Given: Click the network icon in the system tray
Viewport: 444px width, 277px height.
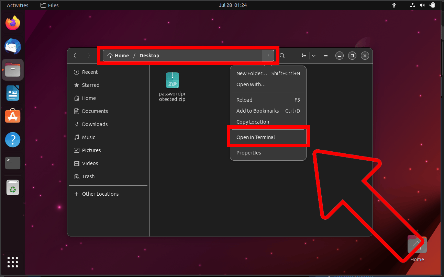Looking at the screenshot, I should [x=412, y=5].
